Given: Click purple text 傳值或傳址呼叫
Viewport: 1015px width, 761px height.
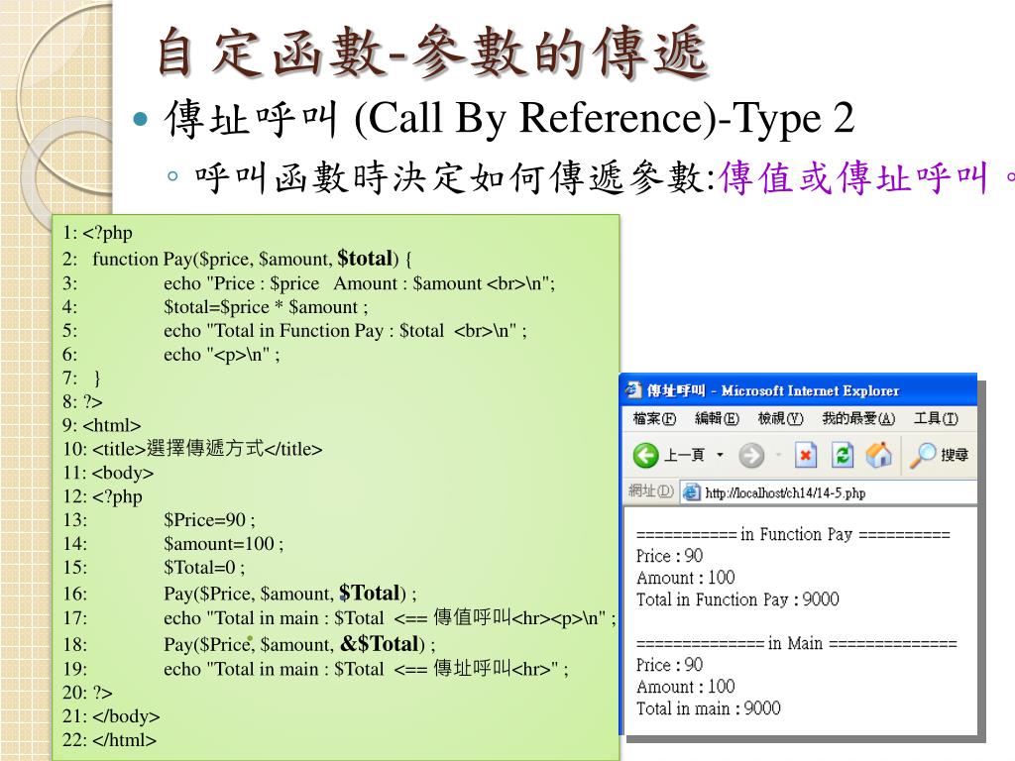Looking at the screenshot, I should point(853,178).
